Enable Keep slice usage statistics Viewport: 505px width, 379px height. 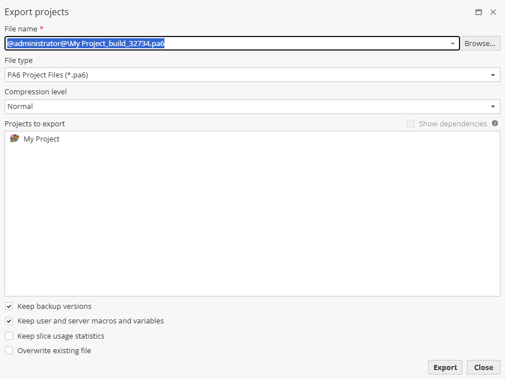click(9, 336)
